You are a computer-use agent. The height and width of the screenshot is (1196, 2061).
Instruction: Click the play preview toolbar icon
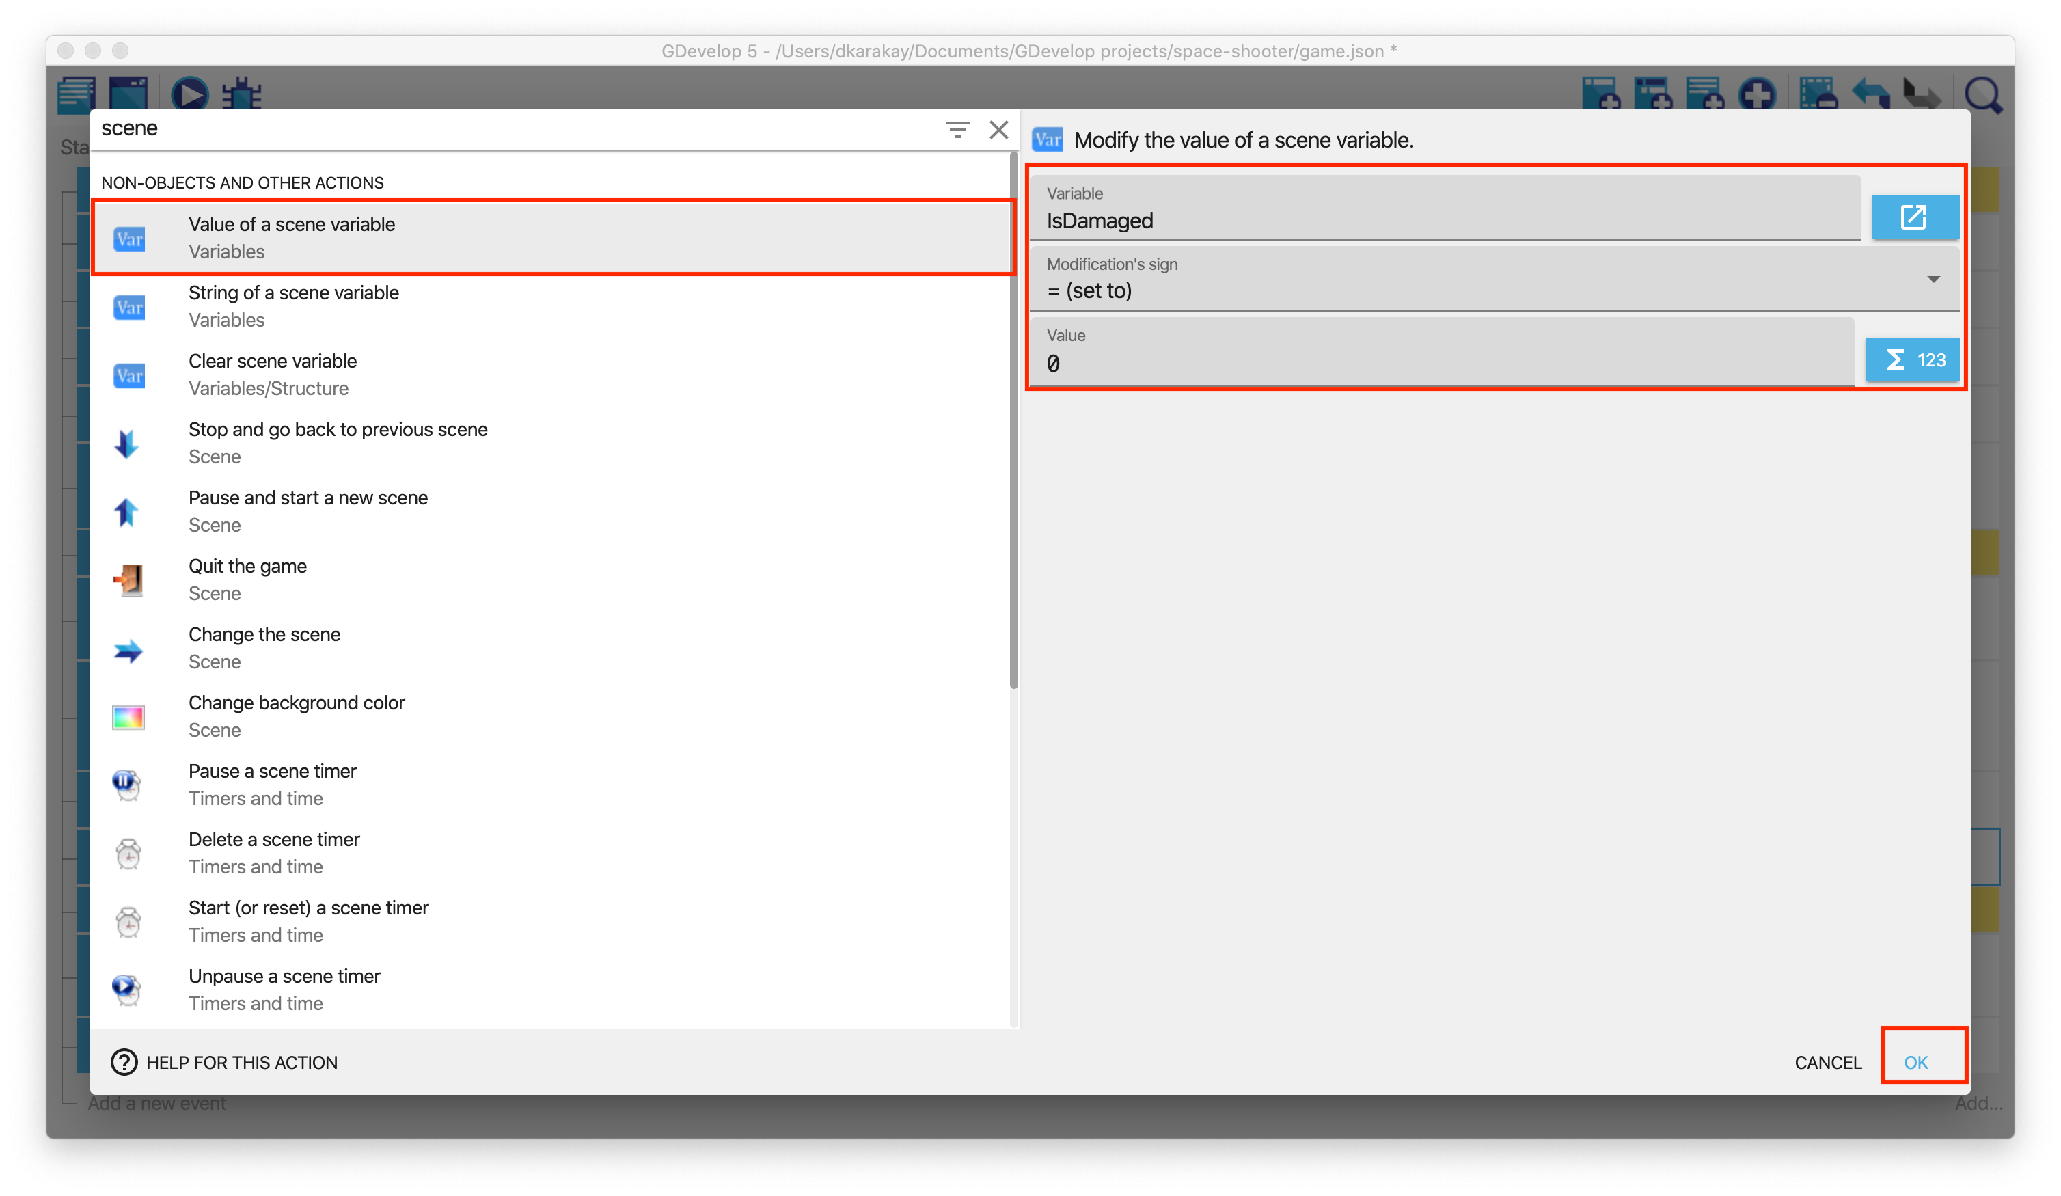tap(190, 94)
